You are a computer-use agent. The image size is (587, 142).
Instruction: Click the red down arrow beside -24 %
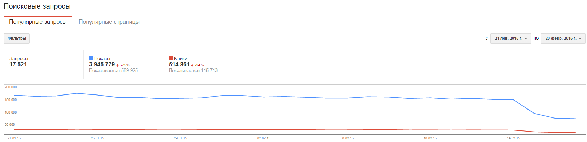pos(192,65)
